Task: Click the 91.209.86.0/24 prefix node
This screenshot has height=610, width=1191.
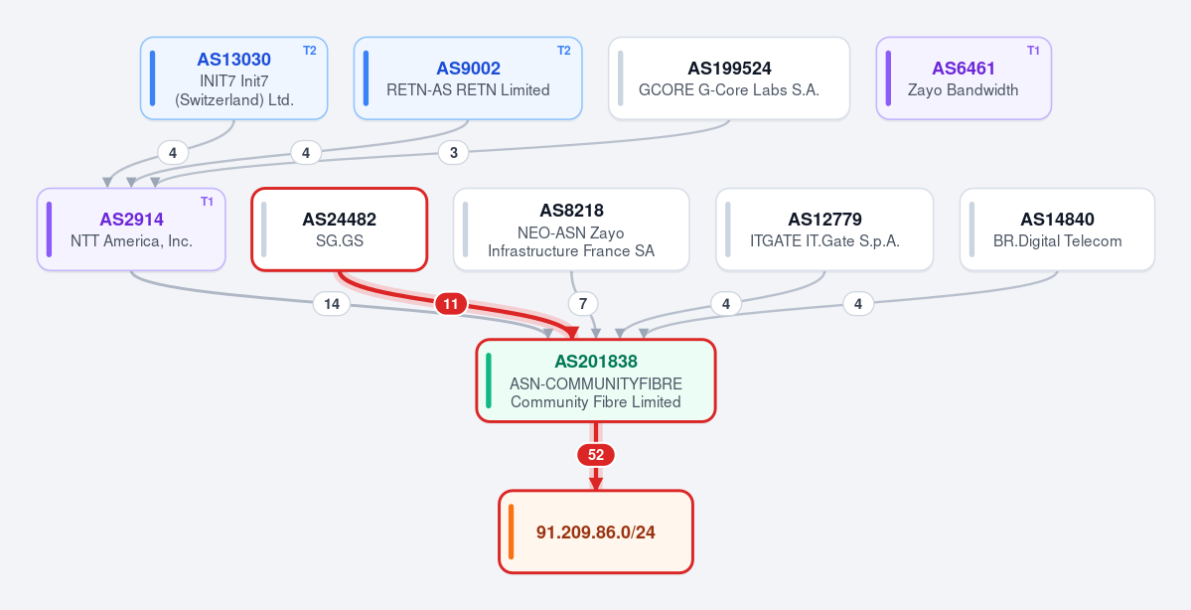Action: tap(596, 532)
